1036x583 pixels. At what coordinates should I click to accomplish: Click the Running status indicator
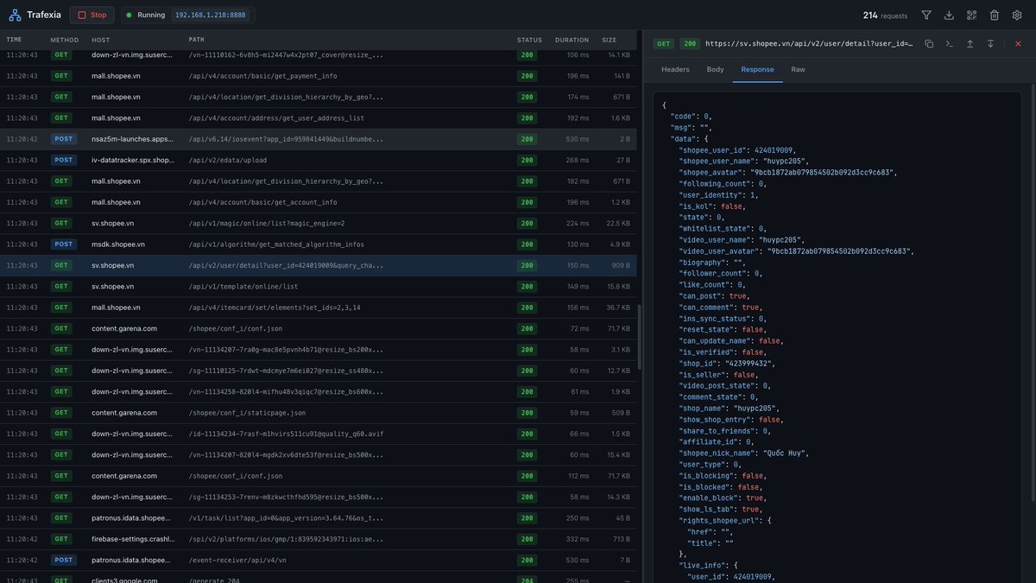146,15
